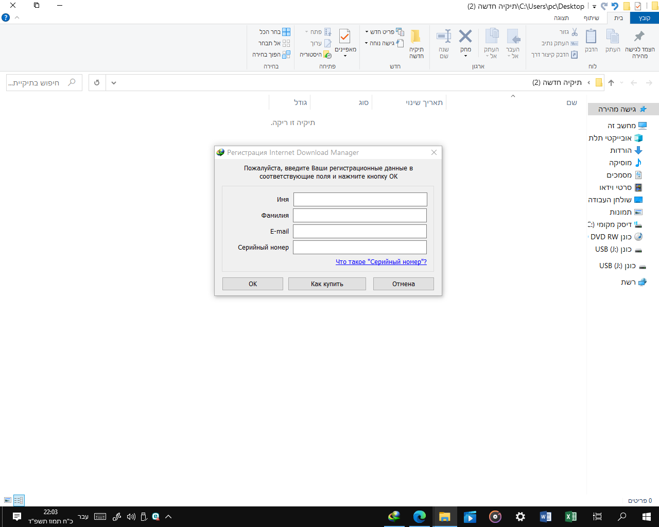Open the Move to (העבר אל) menu
Image resolution: width=659 pixels, height=527 pixels.
click(513, 44)
